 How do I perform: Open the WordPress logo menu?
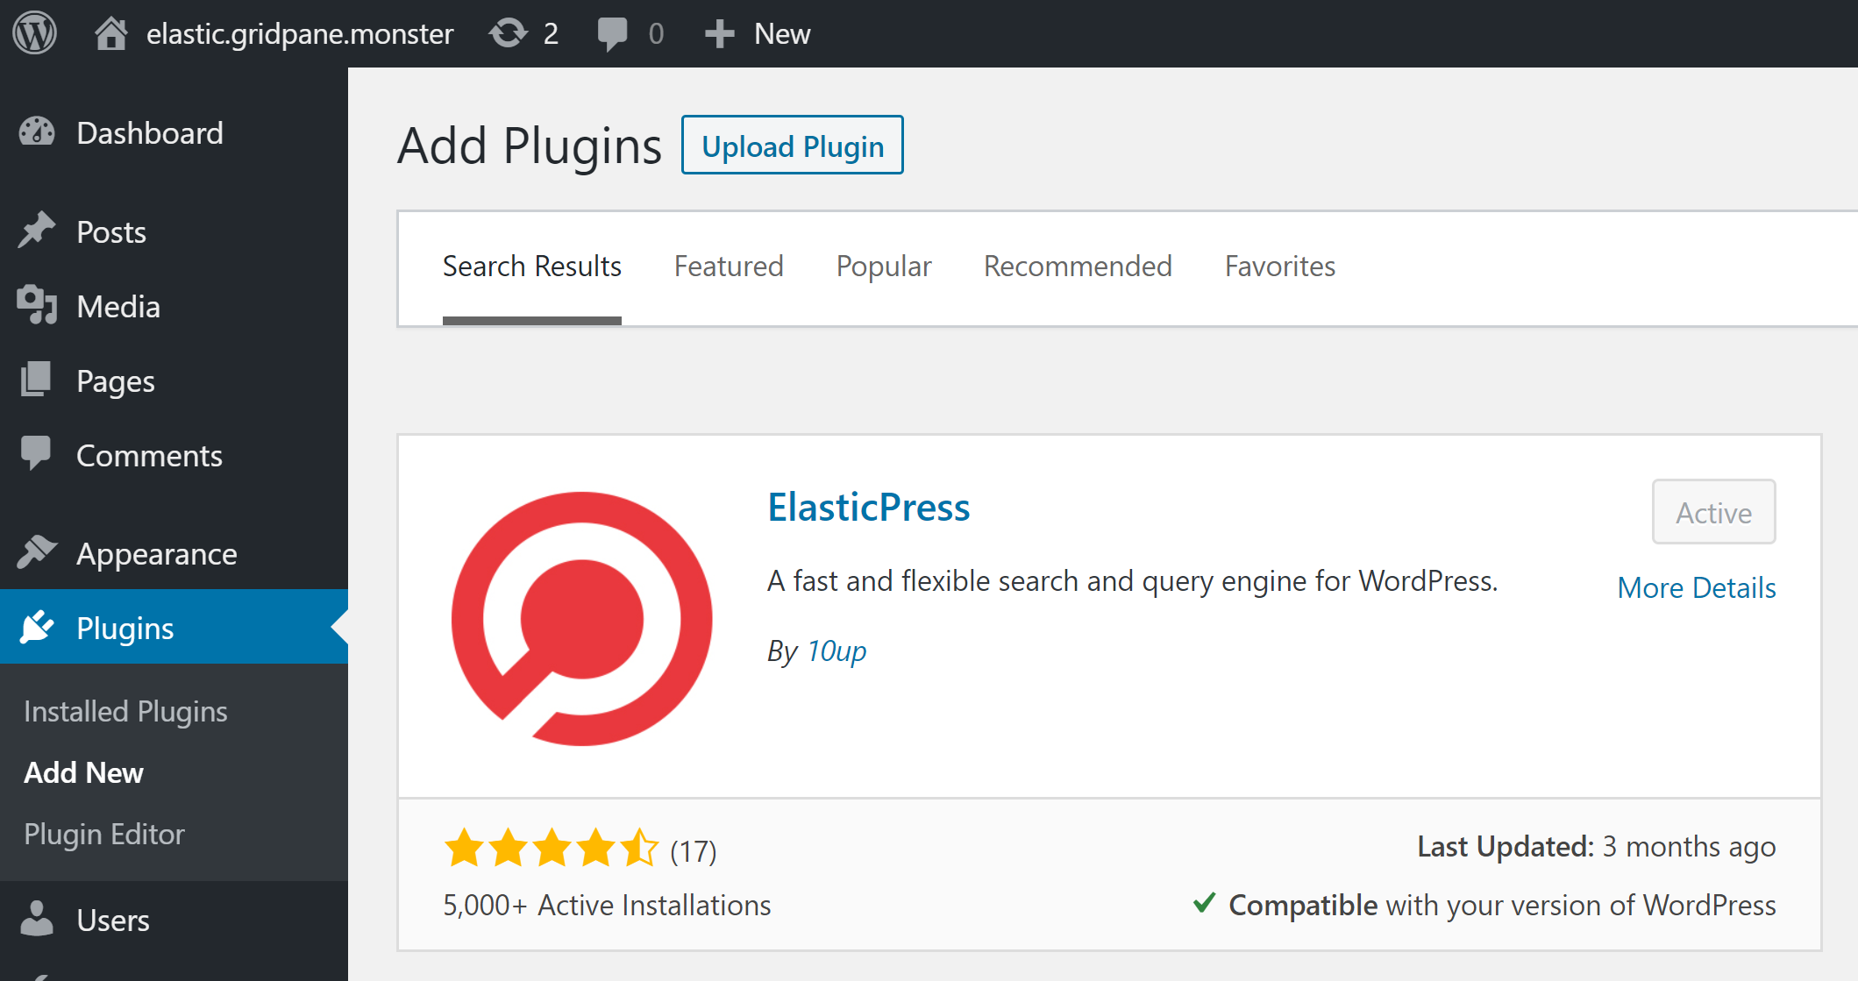(x=34, y=33)
